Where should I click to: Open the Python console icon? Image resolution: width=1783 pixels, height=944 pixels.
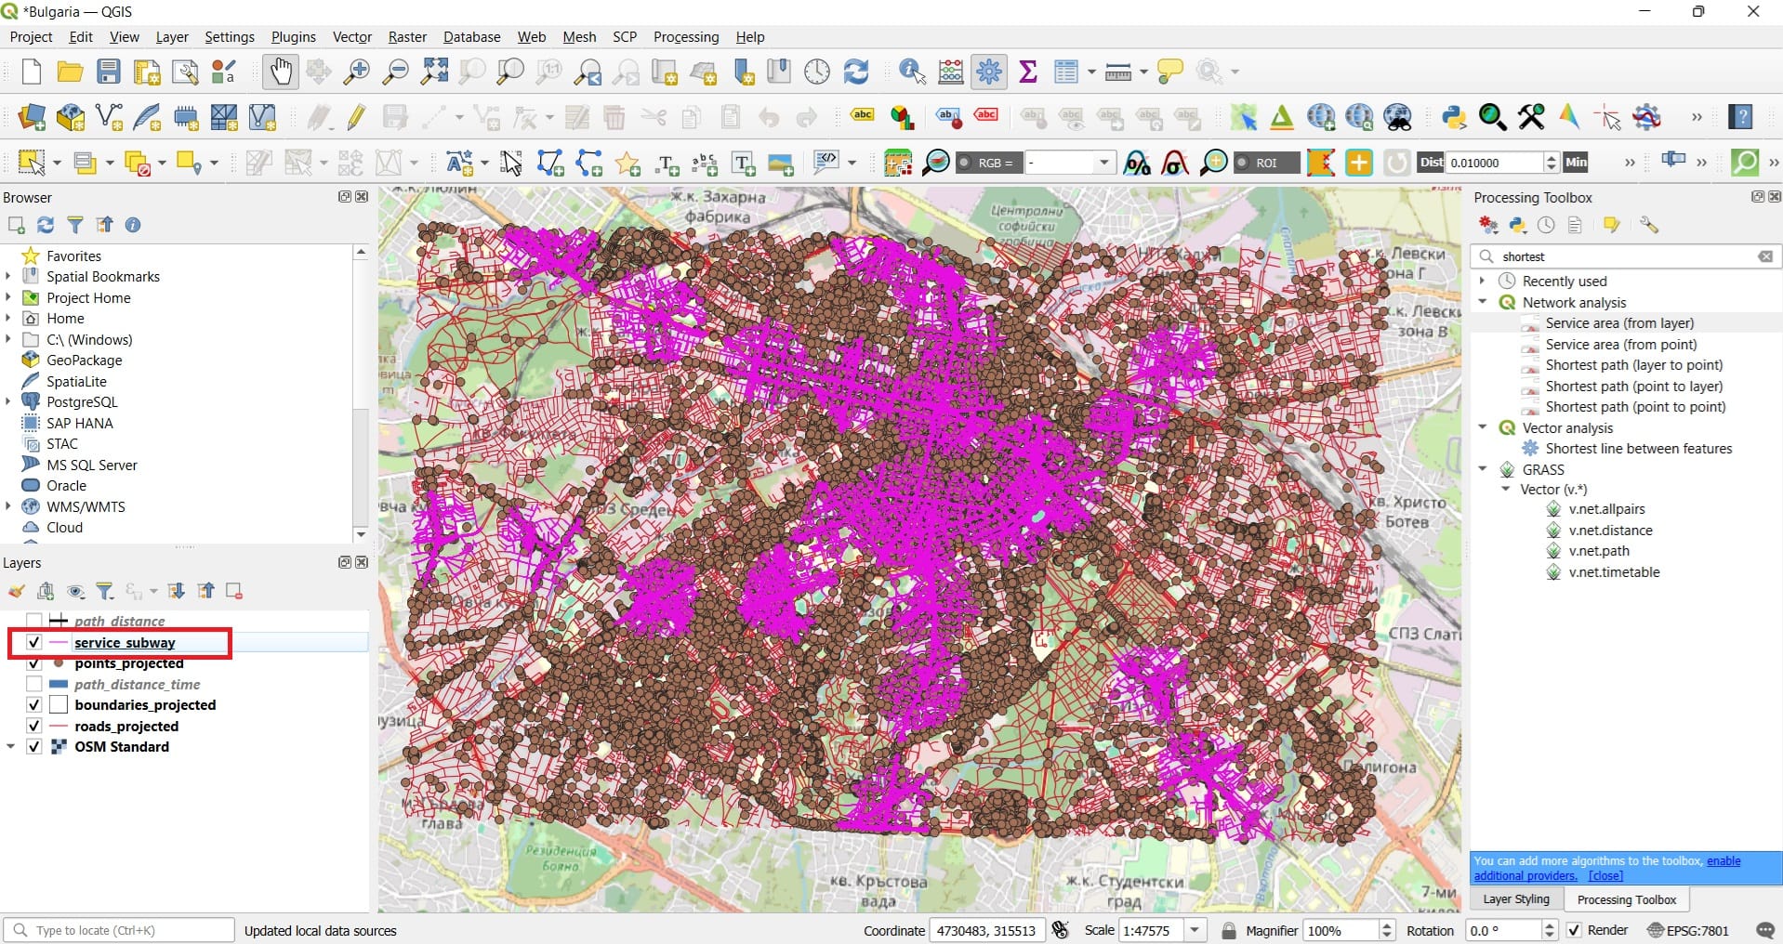pyautogui.click(x=1454, y=117)
